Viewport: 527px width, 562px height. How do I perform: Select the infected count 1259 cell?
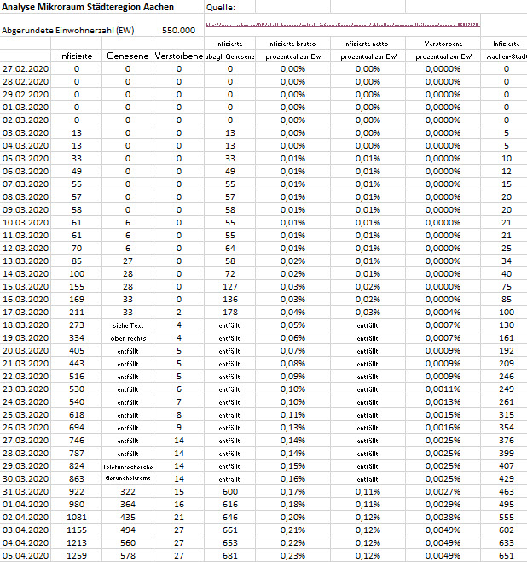[77, 555]
